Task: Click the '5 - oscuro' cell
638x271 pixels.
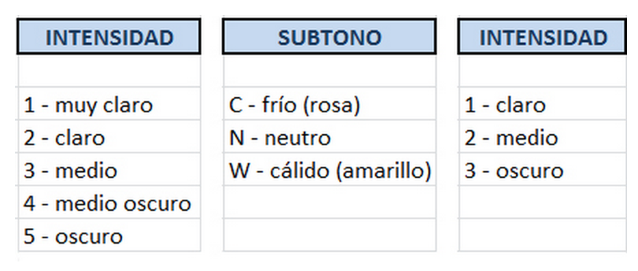Action: pyautogui.click(x=110, y=235)
